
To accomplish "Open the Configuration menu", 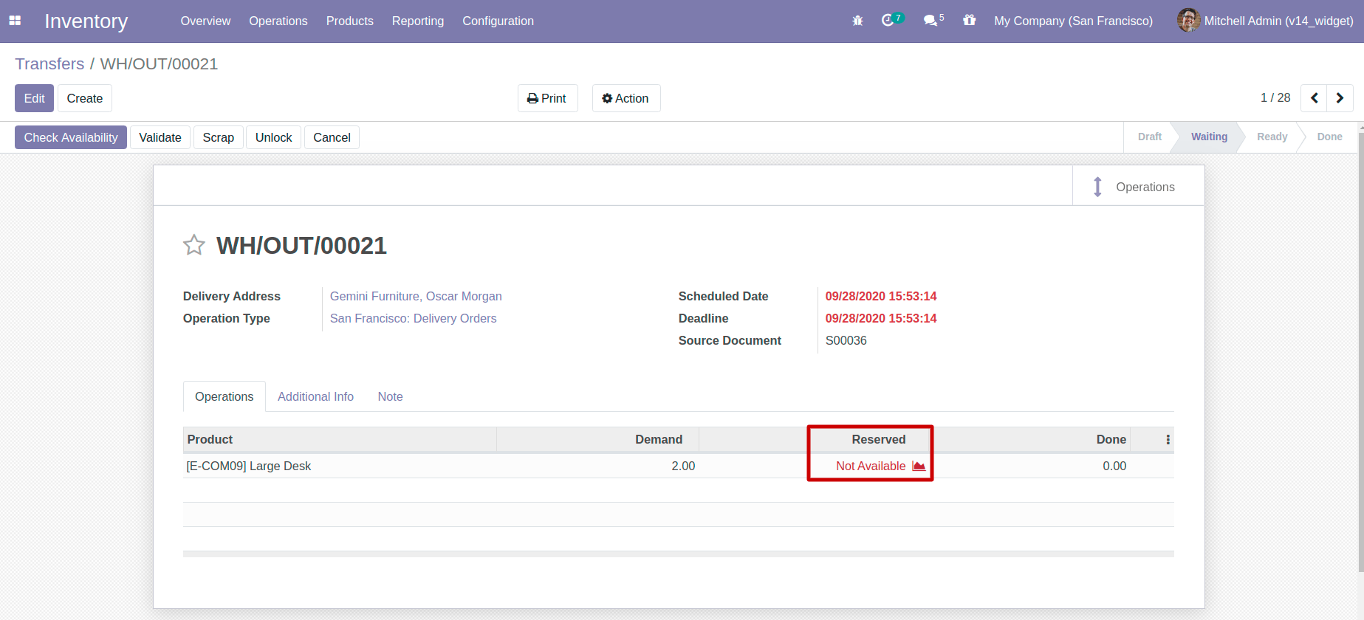I will tap(498, 21).
